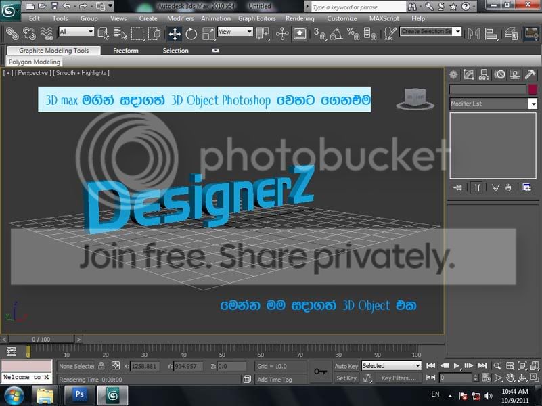Image resolution: width=542 pixels, height=406 pixels.
Task: Toggle the Auto Key button
Action: tap(346, 366)
